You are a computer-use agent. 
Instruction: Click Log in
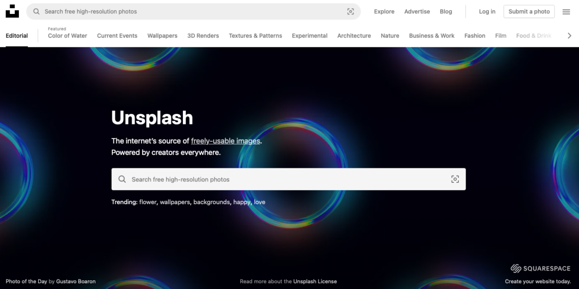click(x=487, y=12)
